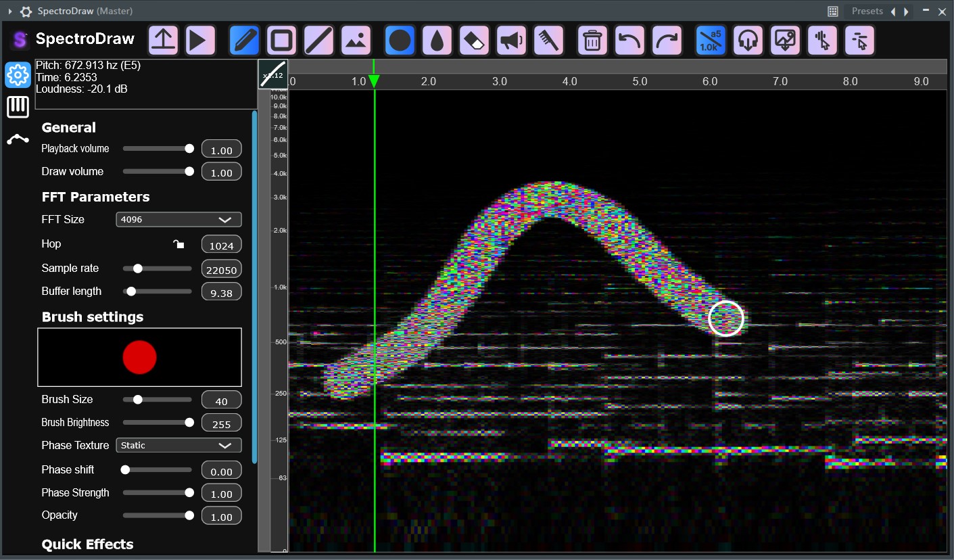Click the red brush preview box
Viewport: 954px width, 560px height.
(139, 358)
